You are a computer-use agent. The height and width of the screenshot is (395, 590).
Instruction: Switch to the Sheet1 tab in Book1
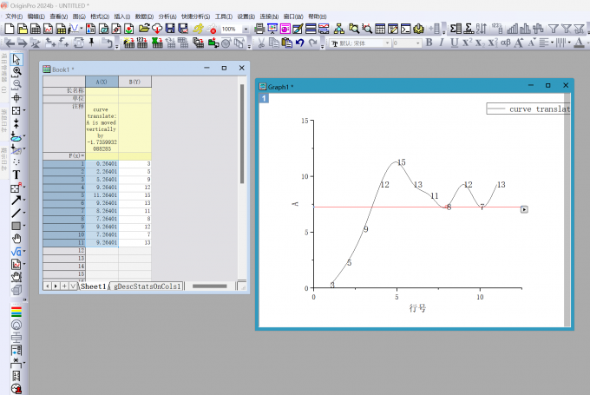(x=94, y=286)
